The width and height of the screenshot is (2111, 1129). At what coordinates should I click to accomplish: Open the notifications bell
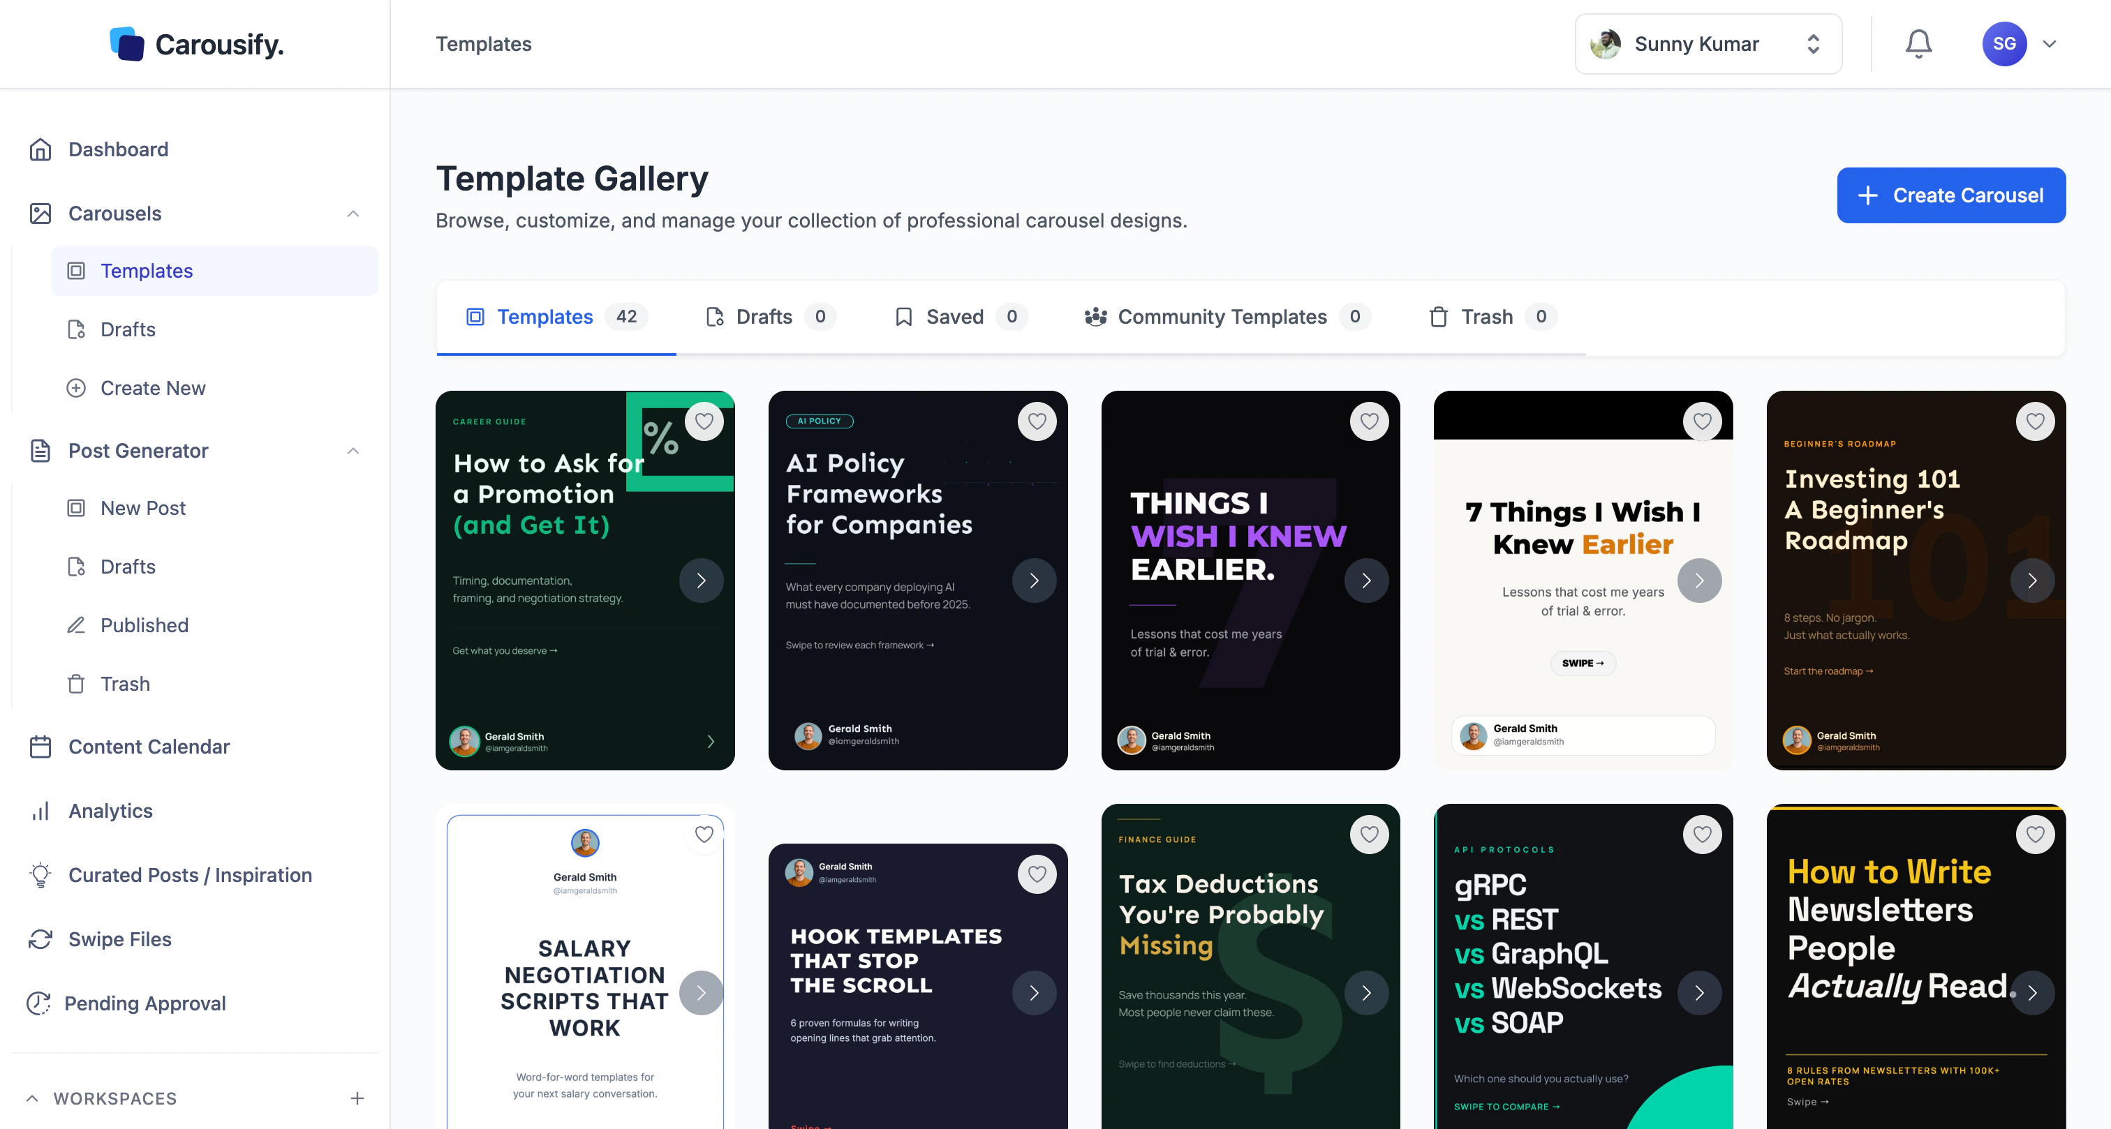(1918, 44)
